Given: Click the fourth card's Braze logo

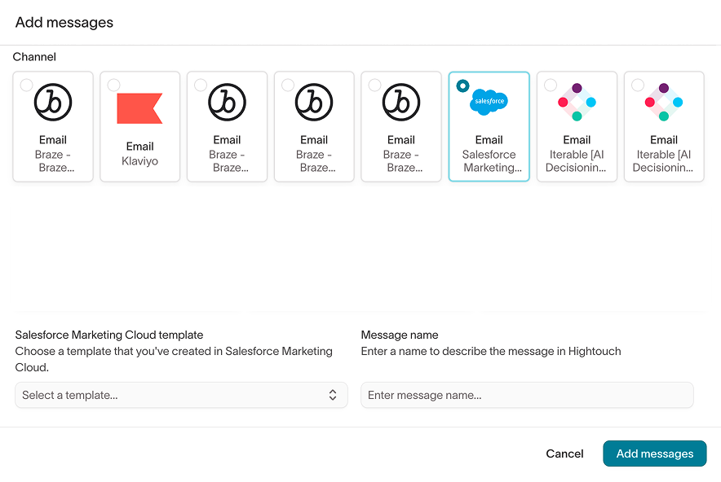Looking at the screenshot, I should (x=314, y=102).
